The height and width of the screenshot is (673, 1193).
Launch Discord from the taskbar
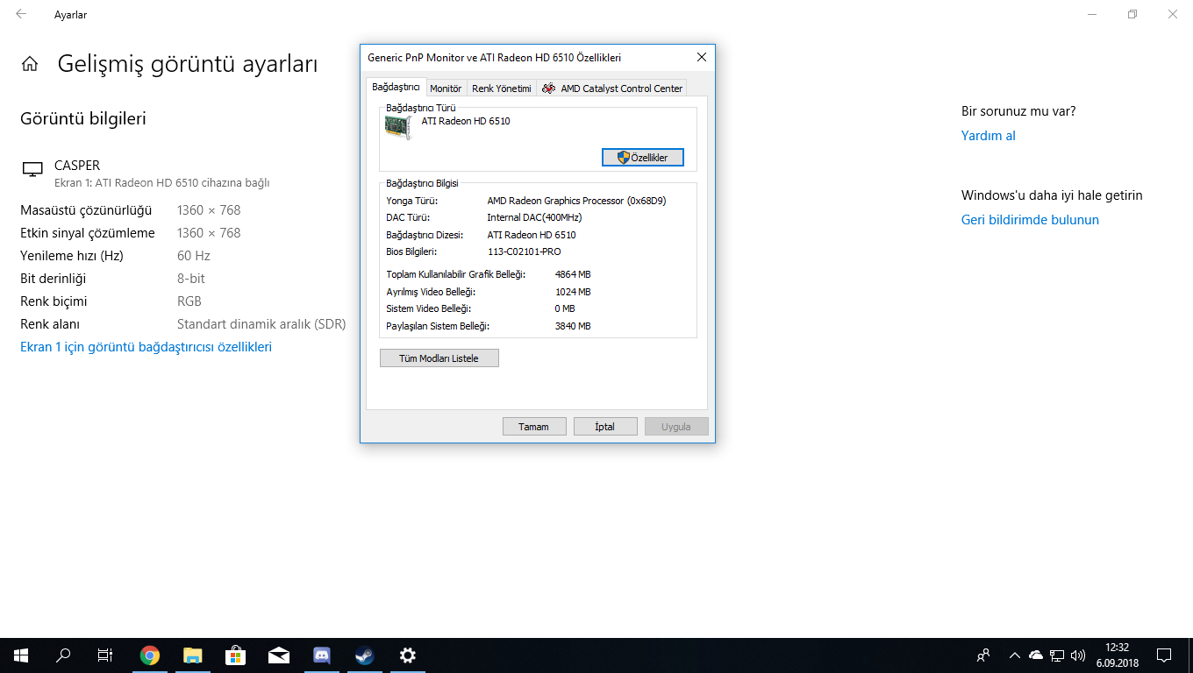point(322,655)
